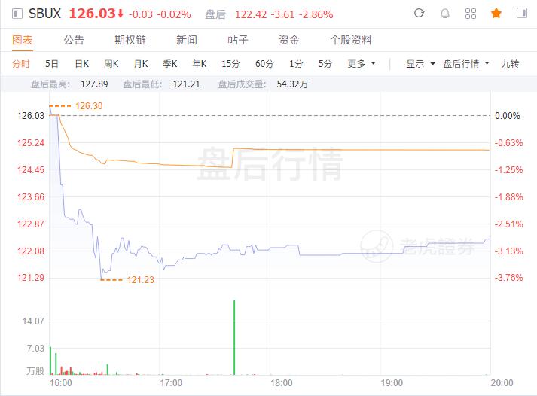
Task: Open the 盘后行情 dropdown
Action: (466, 64)
